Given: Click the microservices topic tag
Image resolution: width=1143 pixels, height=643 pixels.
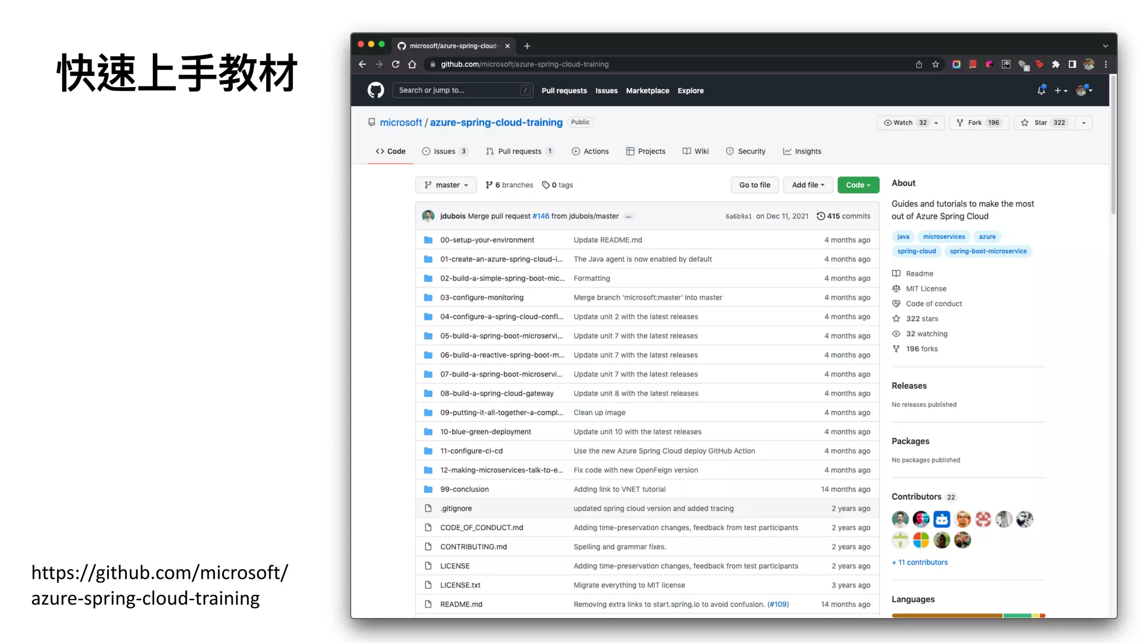Looking at the screenshot, I should click(x=944, y=237).
